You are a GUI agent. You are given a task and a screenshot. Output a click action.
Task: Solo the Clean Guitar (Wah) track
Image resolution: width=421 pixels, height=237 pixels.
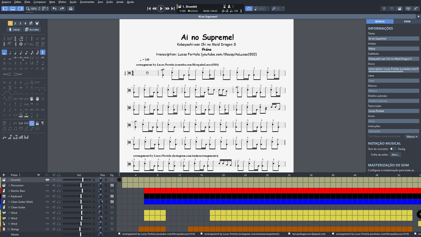[59, 202]
